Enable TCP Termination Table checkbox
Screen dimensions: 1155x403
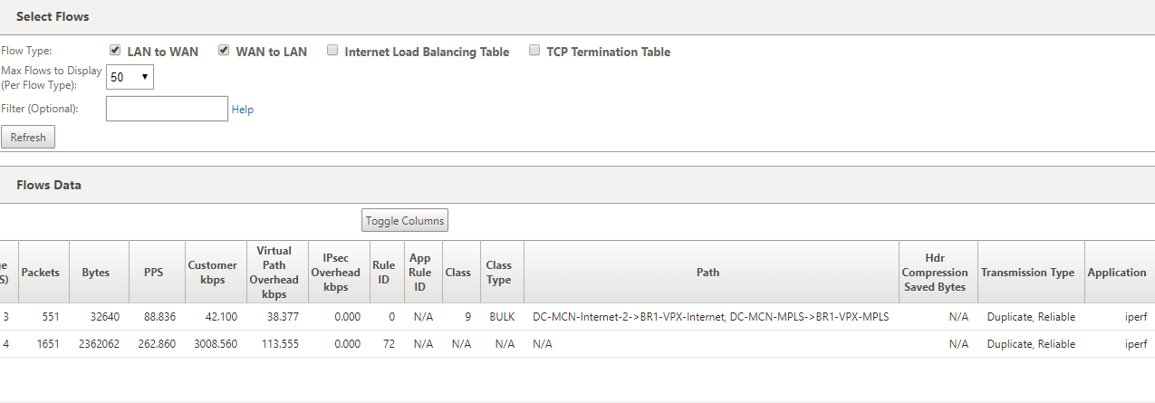click(534, 51)
